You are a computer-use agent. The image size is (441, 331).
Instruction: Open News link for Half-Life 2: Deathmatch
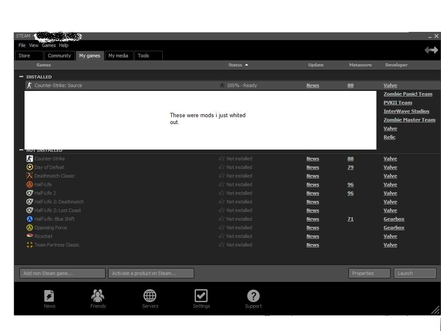313,202
